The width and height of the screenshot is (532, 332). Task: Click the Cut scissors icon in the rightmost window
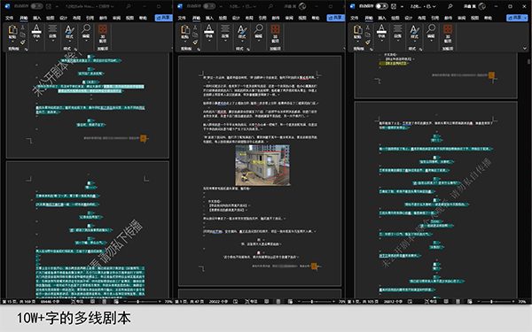point(367,27)
